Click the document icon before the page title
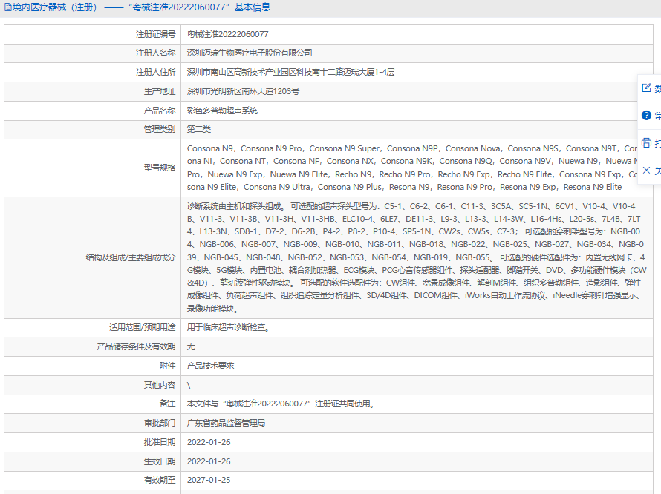 pos(8,7)
